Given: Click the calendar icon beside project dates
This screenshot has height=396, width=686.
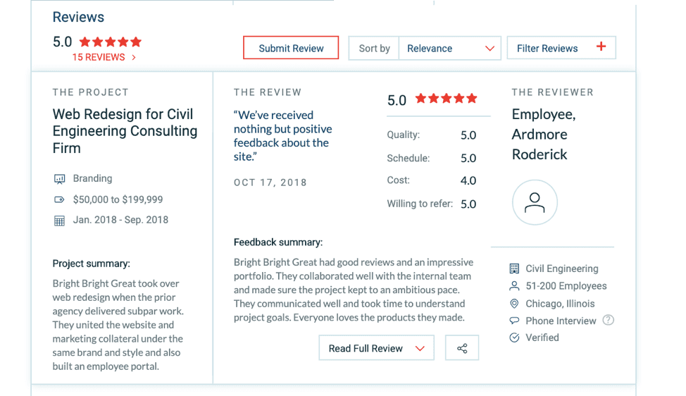Looking at the screenshot, I should coord(59,221).
